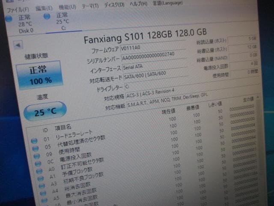
Task: Click status icon for ID 09 使用時間
Action: pos(36,155)
